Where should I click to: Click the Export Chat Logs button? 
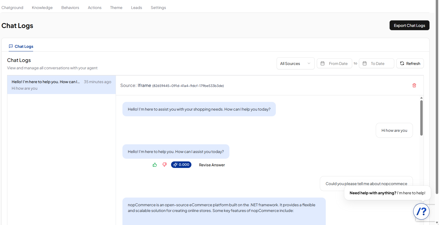(x=409, y=25)
